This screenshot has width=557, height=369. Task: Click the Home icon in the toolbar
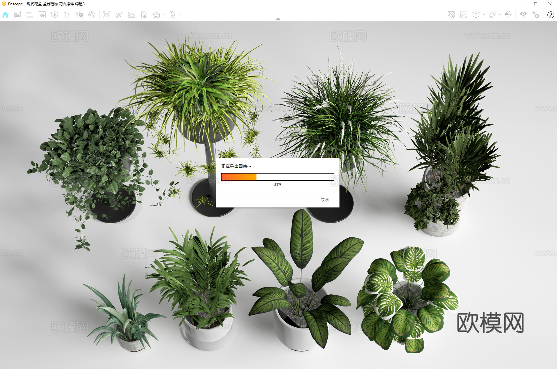(5, 15)
